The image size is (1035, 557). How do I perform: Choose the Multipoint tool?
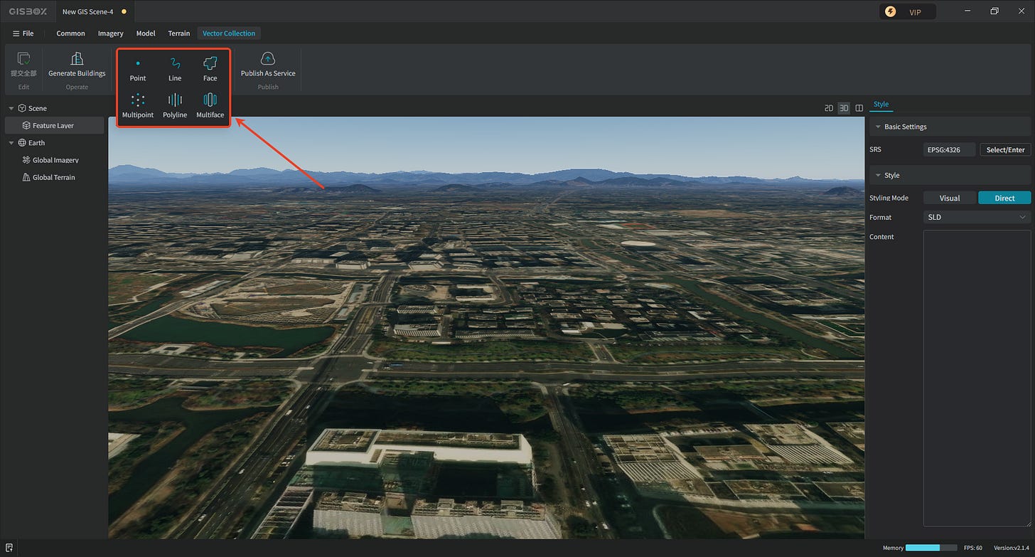coord(138,106)
